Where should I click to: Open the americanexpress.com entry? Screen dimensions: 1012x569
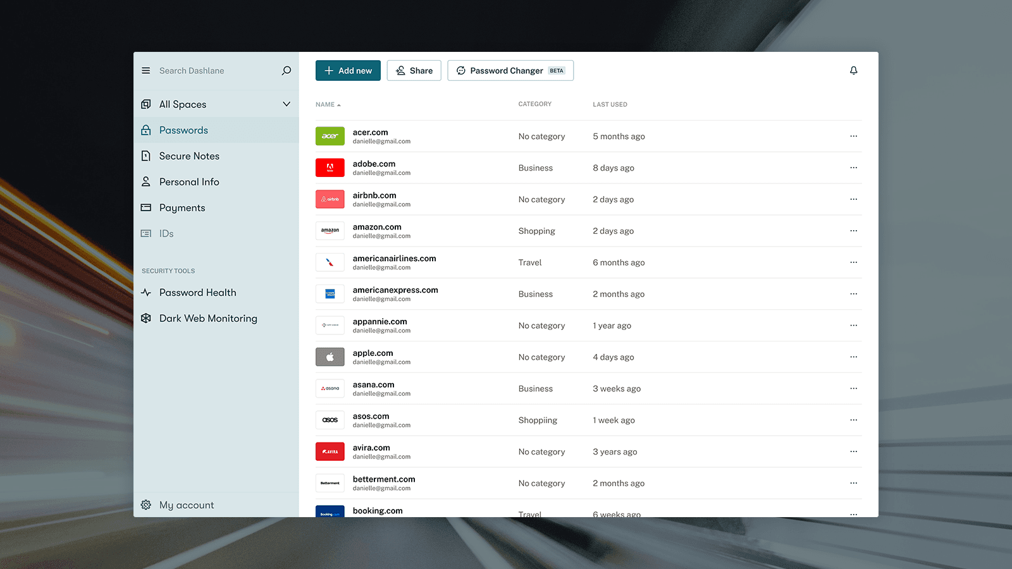[x=588, y=294]
